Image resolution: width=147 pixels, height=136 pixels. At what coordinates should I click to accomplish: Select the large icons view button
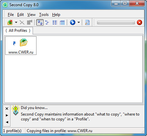pyautogui.click(x=40, y=22)
